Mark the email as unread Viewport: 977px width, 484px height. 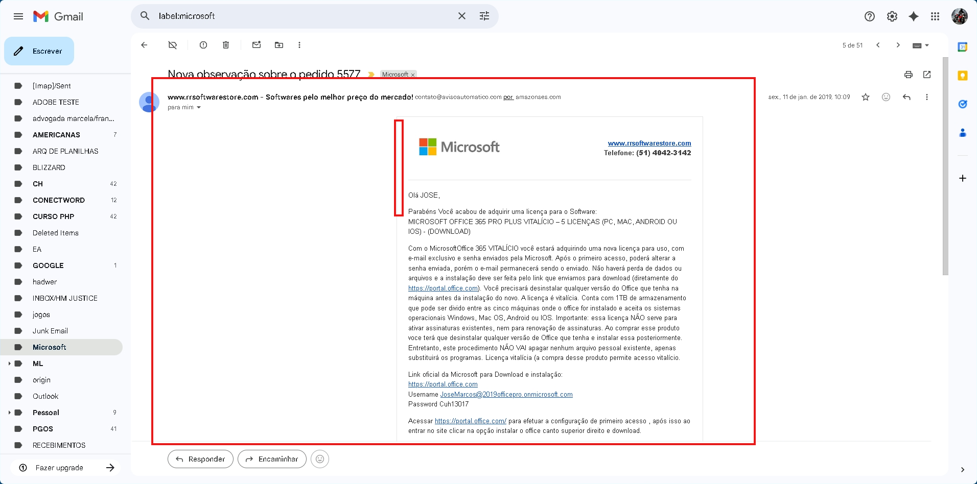click(257, 45)
